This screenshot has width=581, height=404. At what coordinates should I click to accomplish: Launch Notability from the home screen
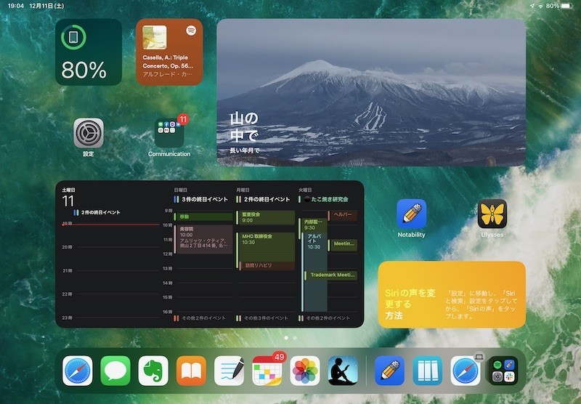411,214
